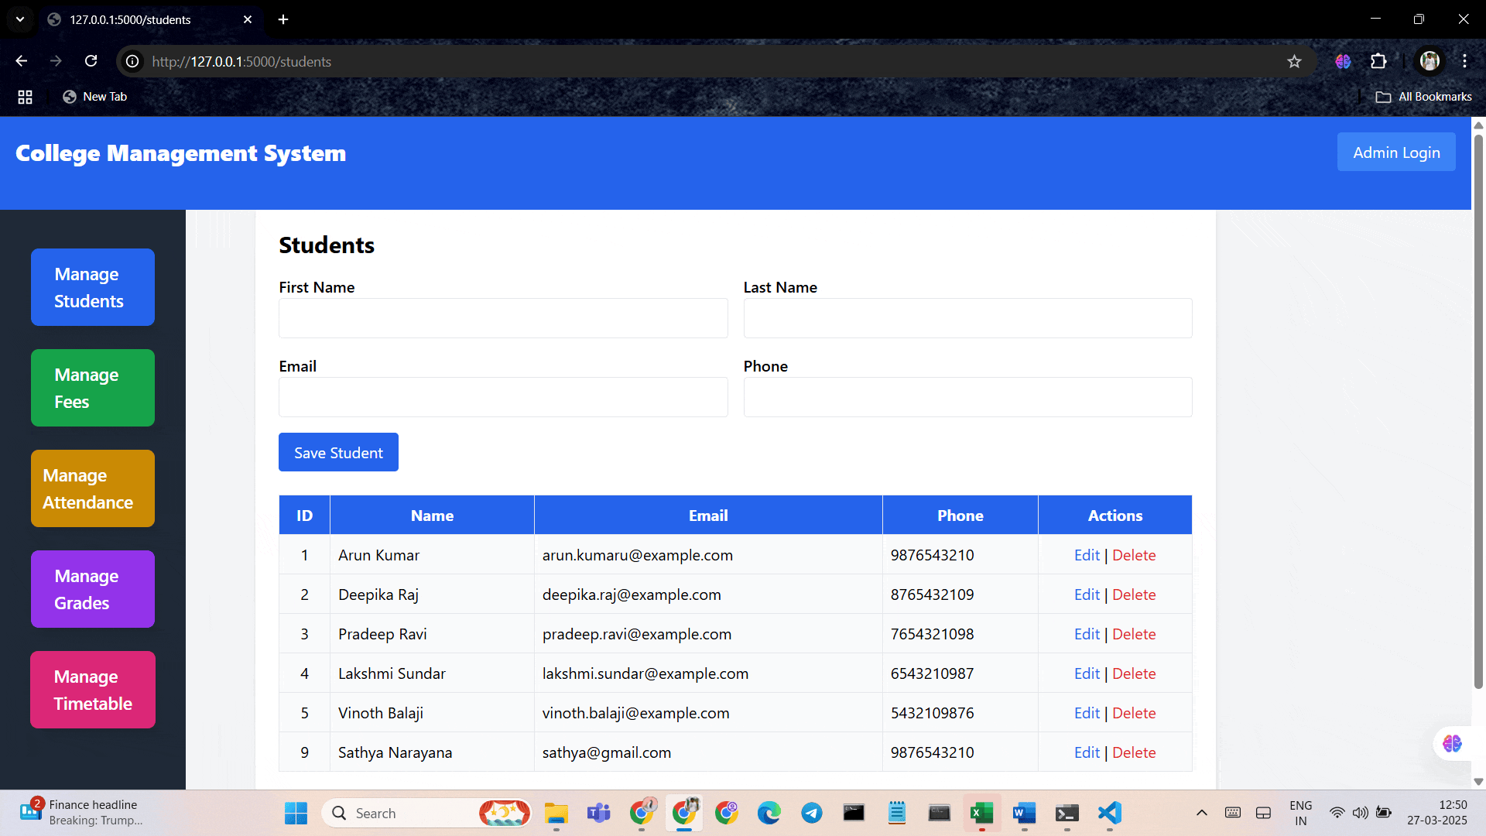Delete the Sathya Narayana student record
The height and width of the screenshot is (836, 1486).
pos(1134,752)
